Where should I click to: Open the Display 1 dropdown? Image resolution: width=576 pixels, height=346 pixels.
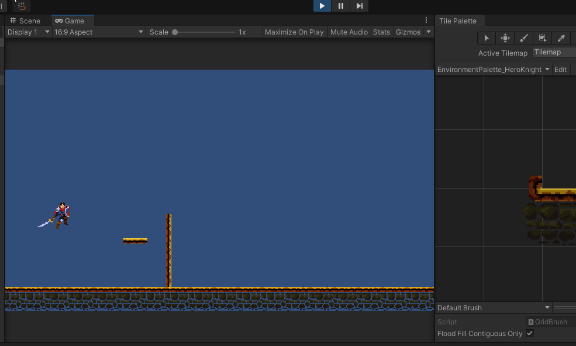click(x=28, y=32)
